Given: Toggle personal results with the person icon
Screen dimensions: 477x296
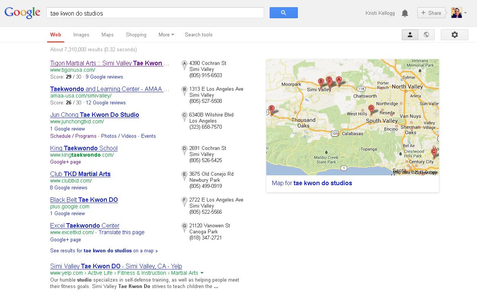Looking at the screenshot, I should 410,35.
